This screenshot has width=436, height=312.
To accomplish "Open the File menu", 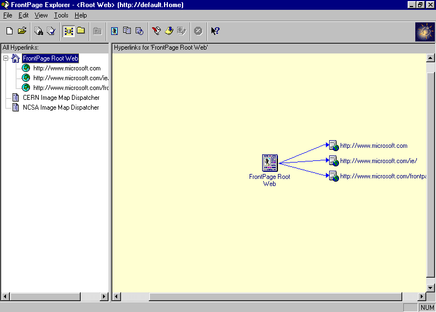I will pos(8,15).
